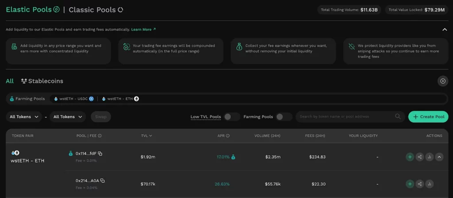Toggle the Low TVL Pools switch

click(x=232, y=116)
